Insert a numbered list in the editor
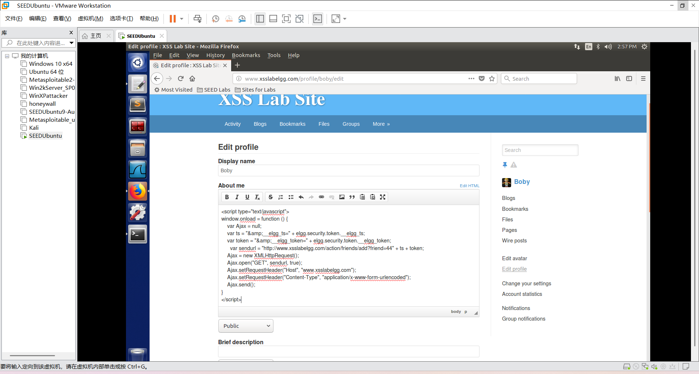The width and height of the screenshot is (699, 374). pyautogui.click(x=281, y=197)
